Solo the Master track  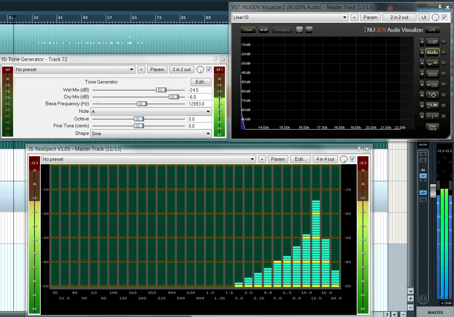423,160
